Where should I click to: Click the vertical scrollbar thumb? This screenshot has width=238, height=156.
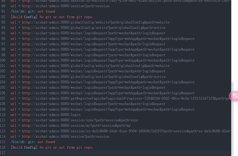232,119
